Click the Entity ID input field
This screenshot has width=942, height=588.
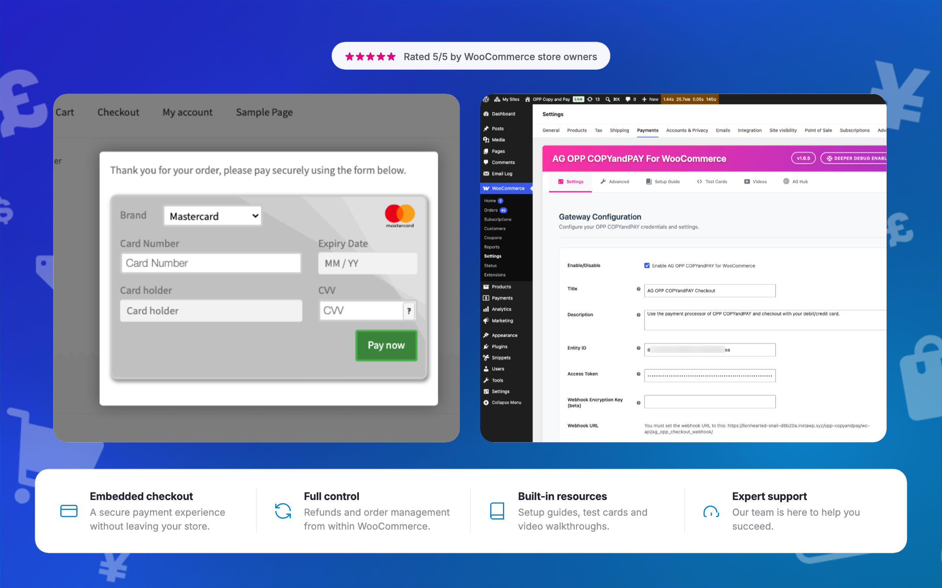click(x=710, y=350)
